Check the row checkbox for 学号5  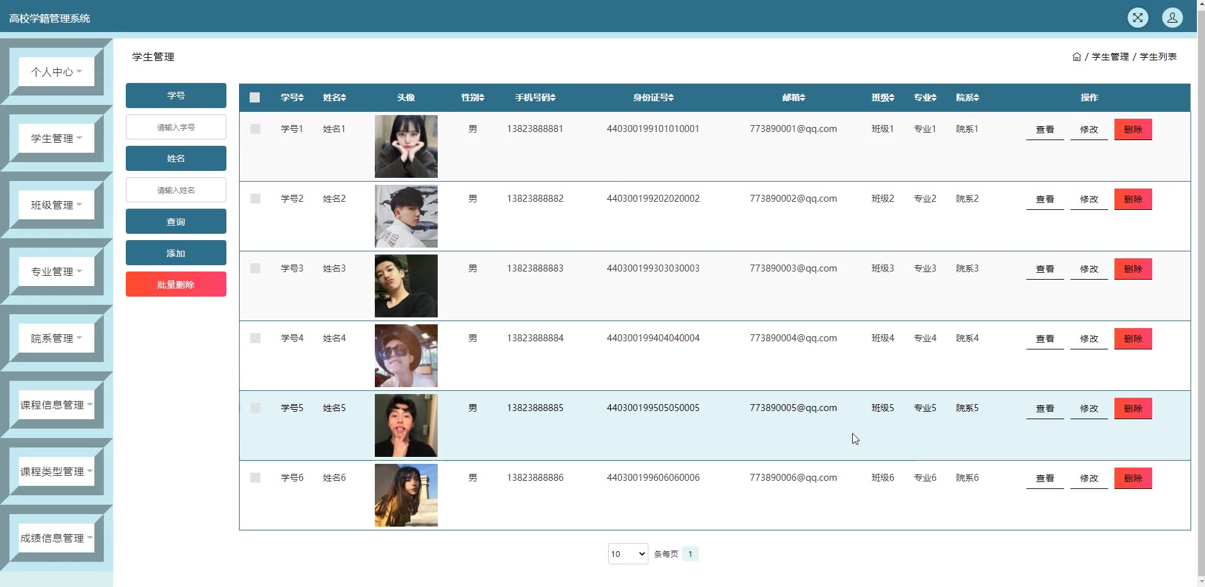click(255, 408)
